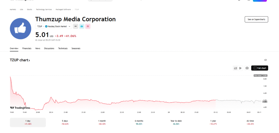Click the pink wave badge icon

(88, 26)
